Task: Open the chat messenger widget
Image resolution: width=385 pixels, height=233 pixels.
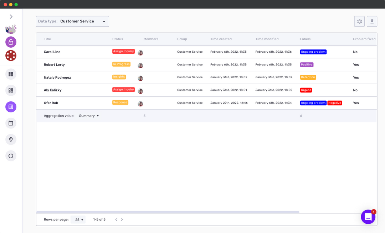Action: pyautogui.click(x=368, y=217)
